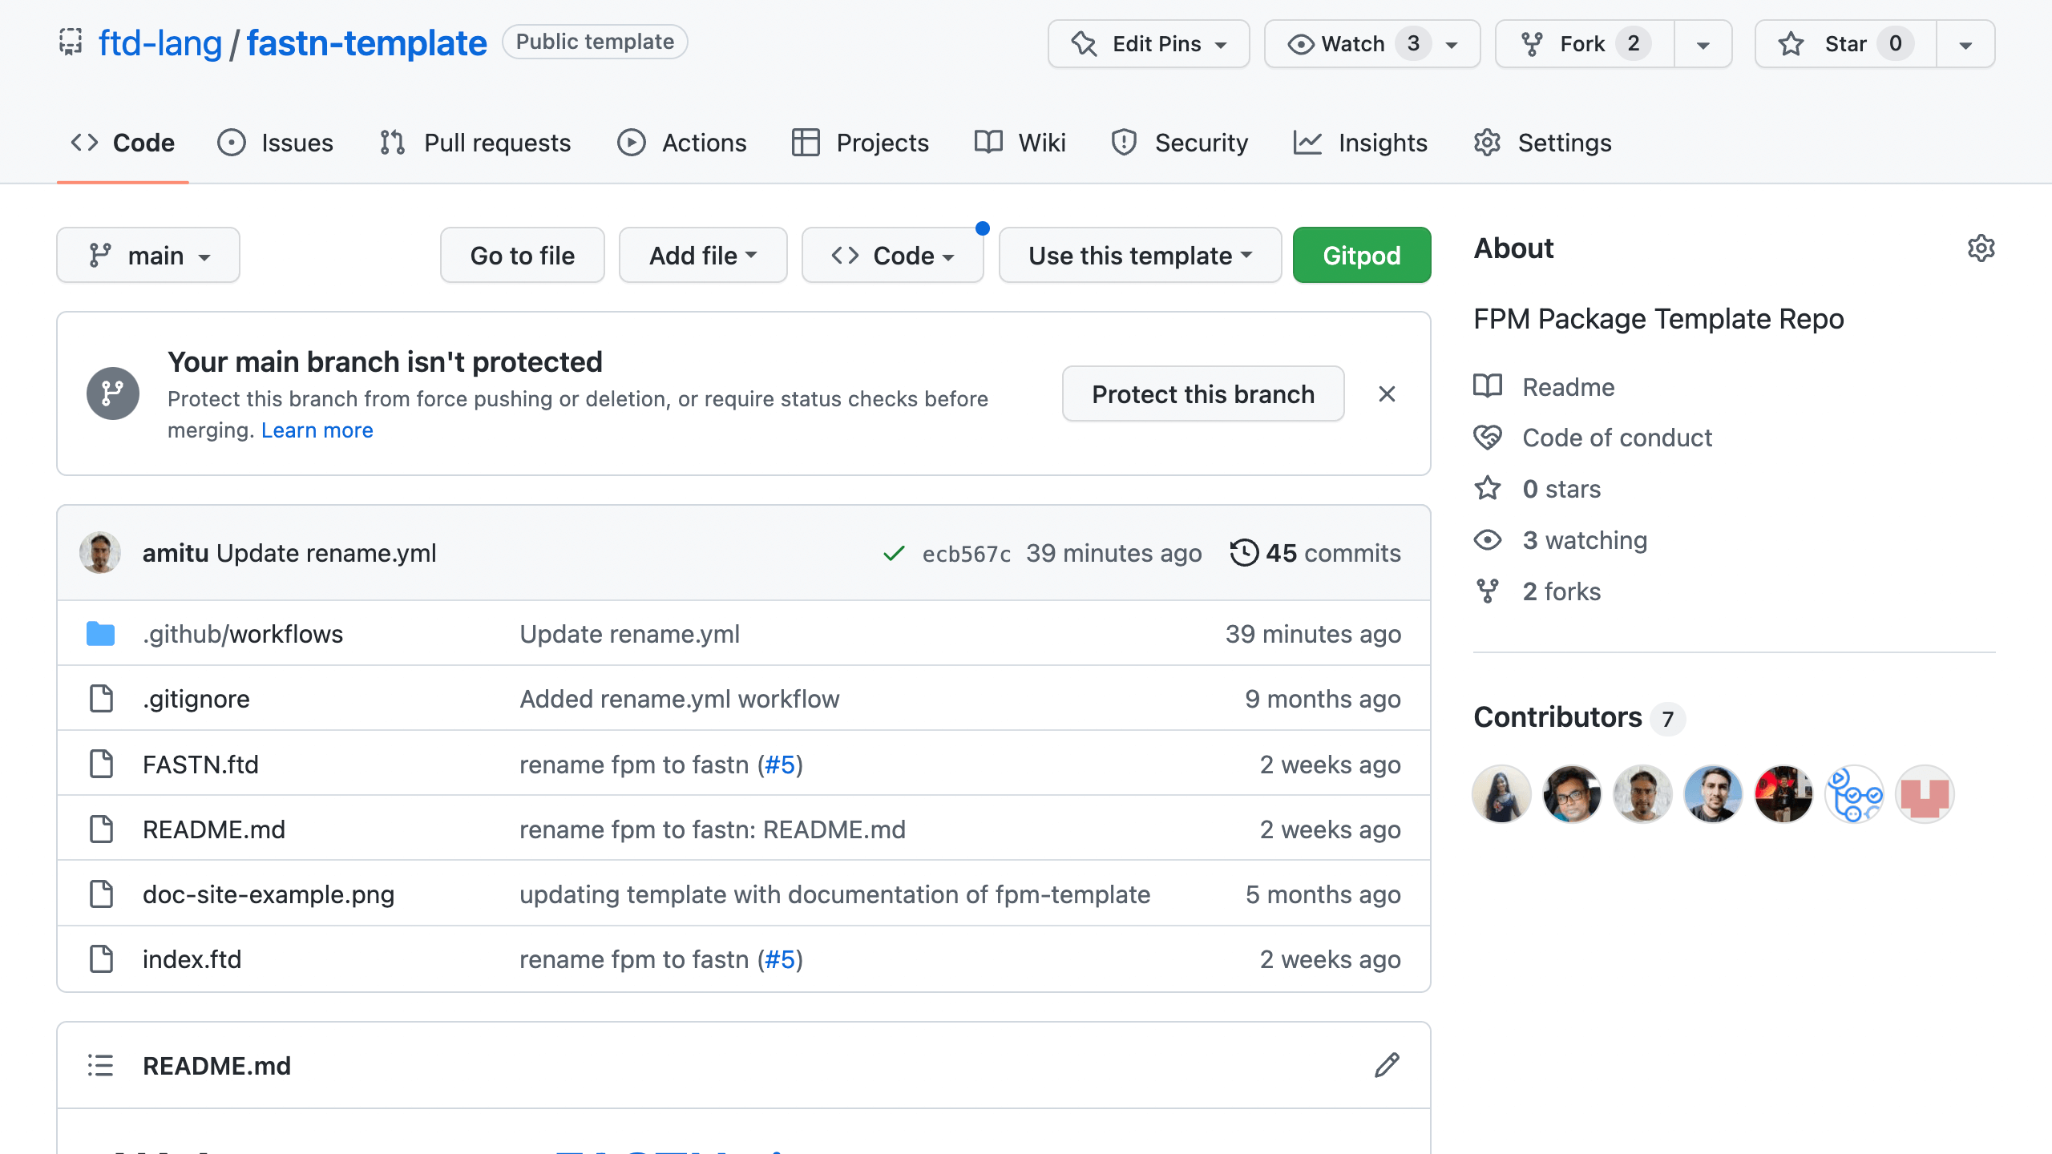Viewport: 2052px width, 1154px height.
Task: Open the Code of conduct link
Action: click(1617, 438)
